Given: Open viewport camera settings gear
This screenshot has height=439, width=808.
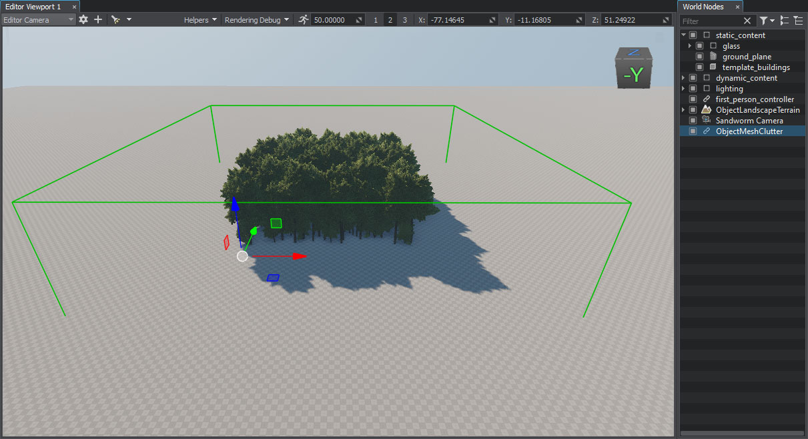Looking at the screenshot, I should click(x=83, y=20).
